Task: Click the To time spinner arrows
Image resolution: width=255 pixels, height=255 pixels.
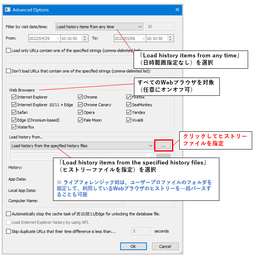Action: (170, 38)
